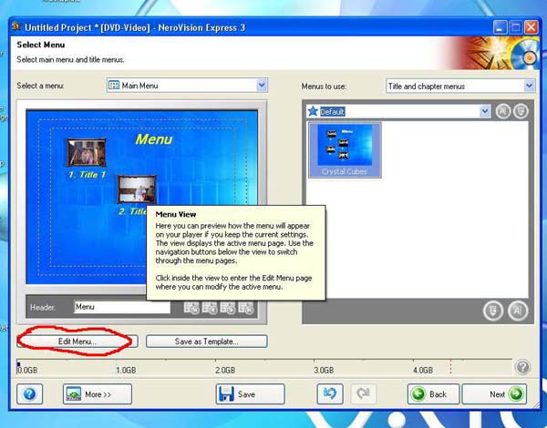
Task: Go to the previous menu page
Action: pyautogui.click(x=210, y=308)
